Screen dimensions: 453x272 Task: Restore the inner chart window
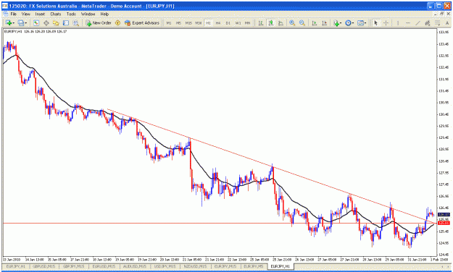coord(441,14)
